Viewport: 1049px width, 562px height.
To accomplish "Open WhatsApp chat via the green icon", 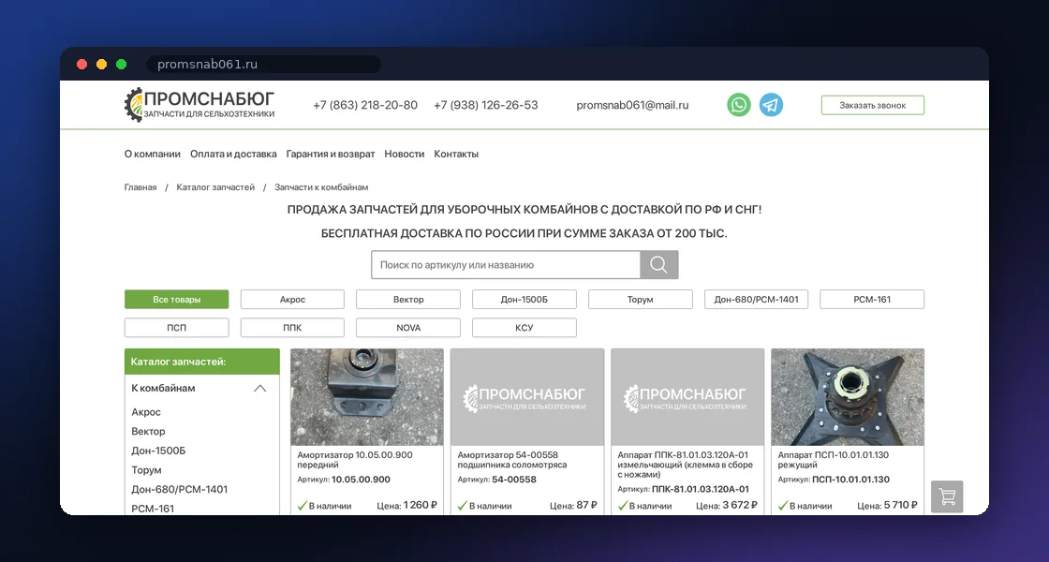I will (x=739, y=105).
